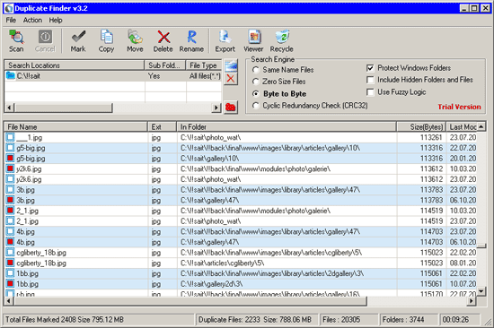Click the red icon below search locations
The image size is (494, 328).
click(231, 108)
